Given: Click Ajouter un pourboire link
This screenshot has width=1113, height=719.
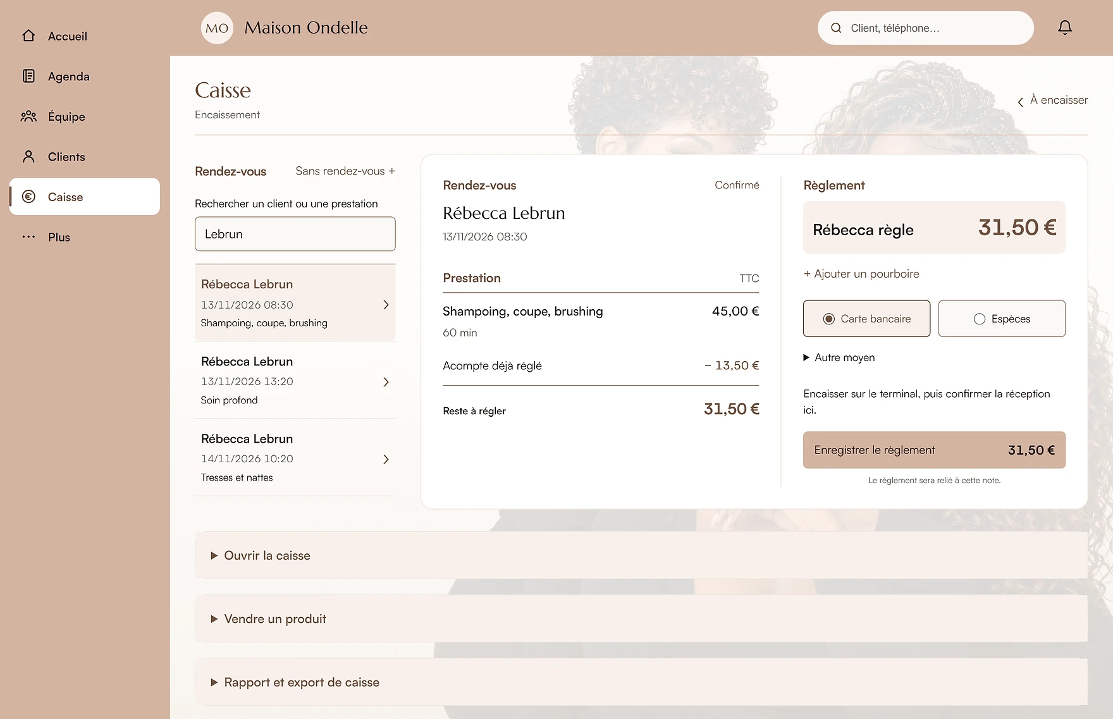Looking at the screenshot, I should [x=861, y=274].
